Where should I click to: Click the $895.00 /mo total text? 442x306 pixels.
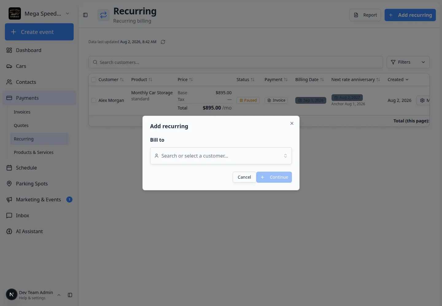point(217,108)
